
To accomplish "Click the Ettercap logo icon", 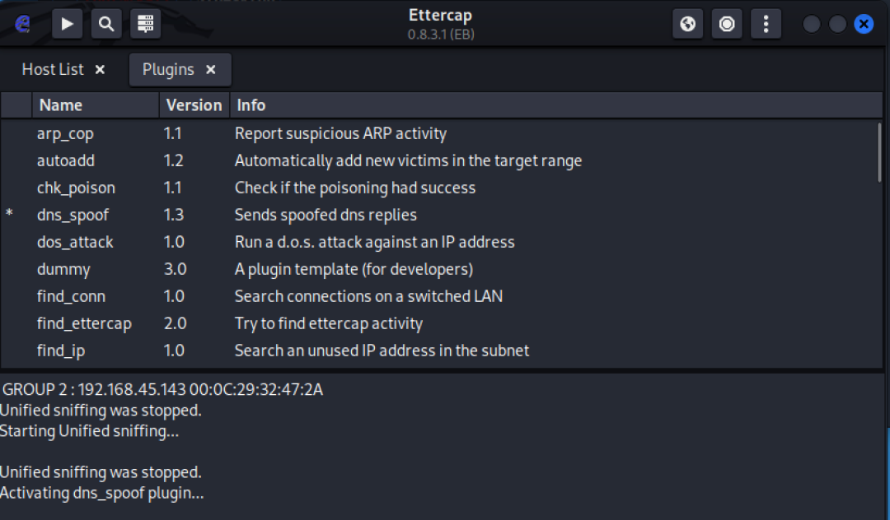I will 22,24.
